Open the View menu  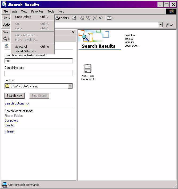pos(24,11)
